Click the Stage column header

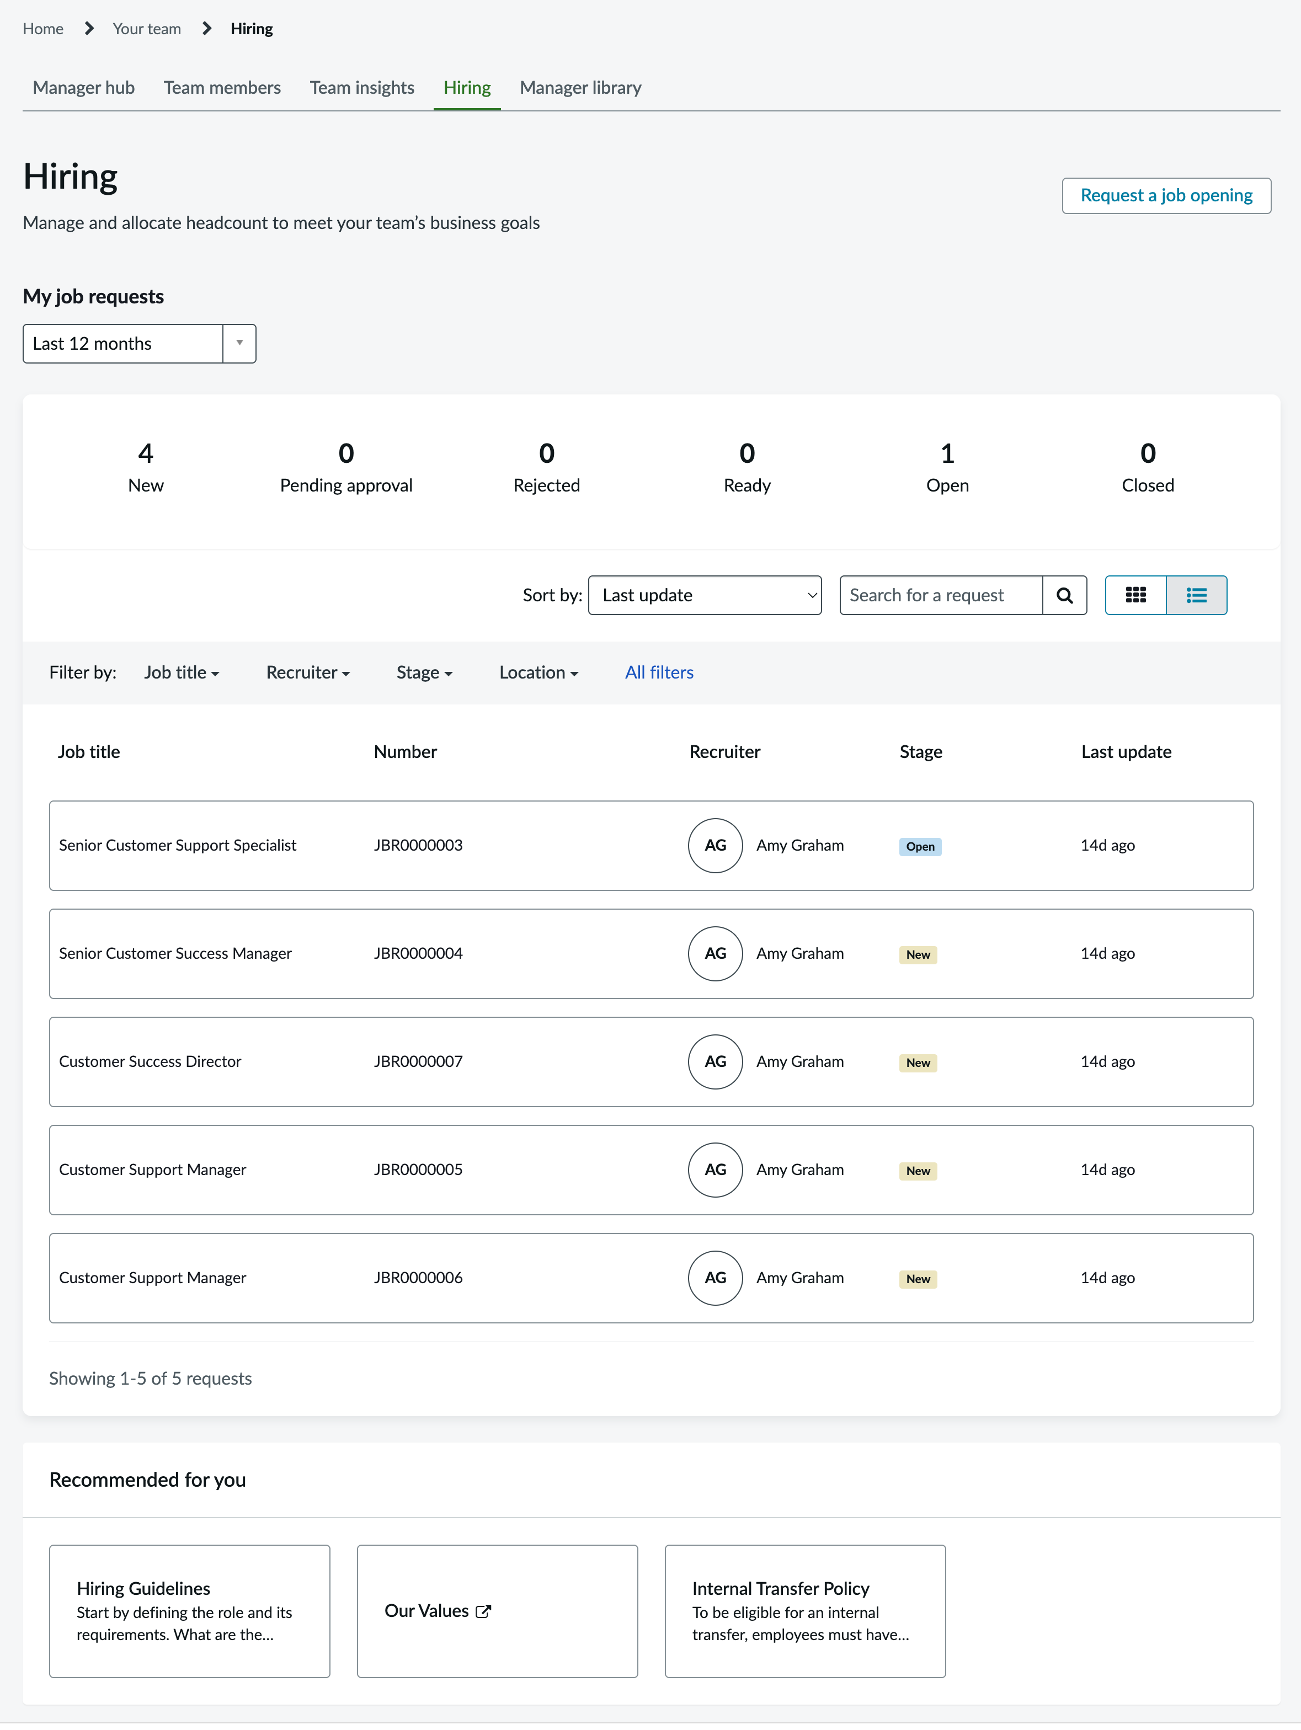point(921,751)
